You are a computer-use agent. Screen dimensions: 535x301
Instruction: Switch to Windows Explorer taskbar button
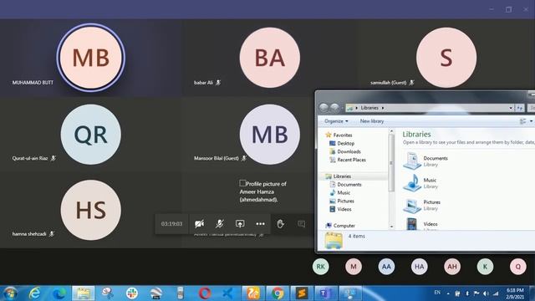tap(84, 293)
